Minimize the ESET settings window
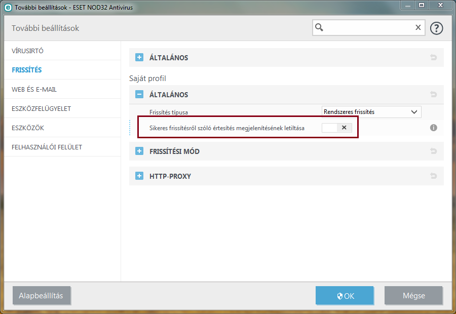The width and height of the screenshot is (456, 314). click(x=408, y=5)
